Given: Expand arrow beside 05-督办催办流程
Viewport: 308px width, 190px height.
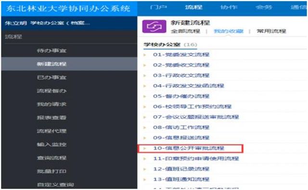Looking at the screenshot, I should tap(145, 96).
